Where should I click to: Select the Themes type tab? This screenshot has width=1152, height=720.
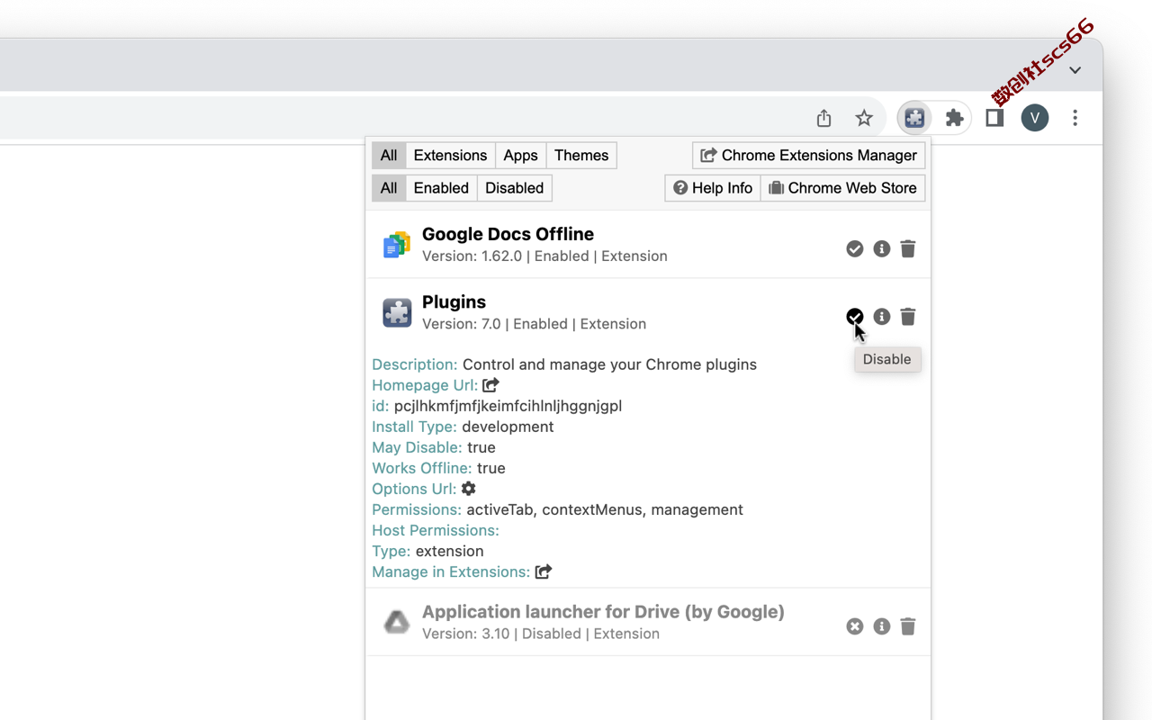coord(581,156)
